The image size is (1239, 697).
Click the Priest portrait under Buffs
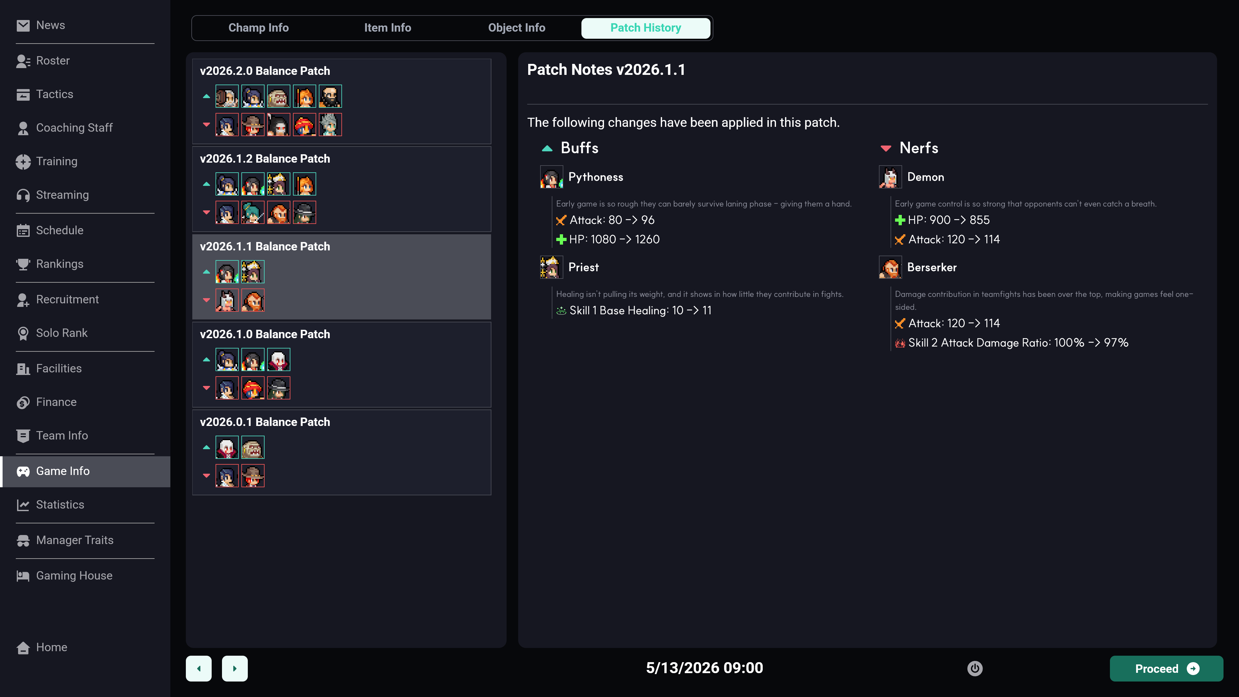pos(551,268)
